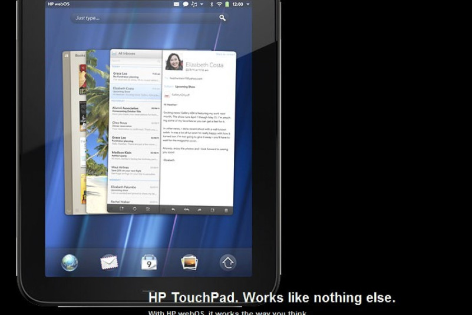The image size is (472, 315).
Task: Tap the compose new email icon
Action: click(x=121, y=208)
